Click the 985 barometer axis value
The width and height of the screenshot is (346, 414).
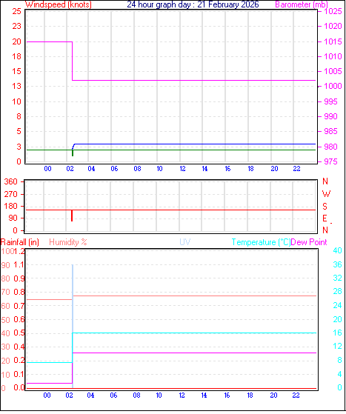pyautogui.click(x=330, y=131)
